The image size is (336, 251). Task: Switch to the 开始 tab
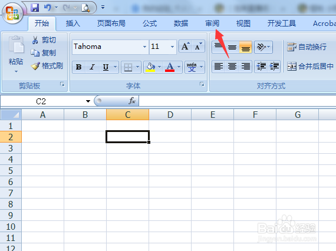pos(42,23)
